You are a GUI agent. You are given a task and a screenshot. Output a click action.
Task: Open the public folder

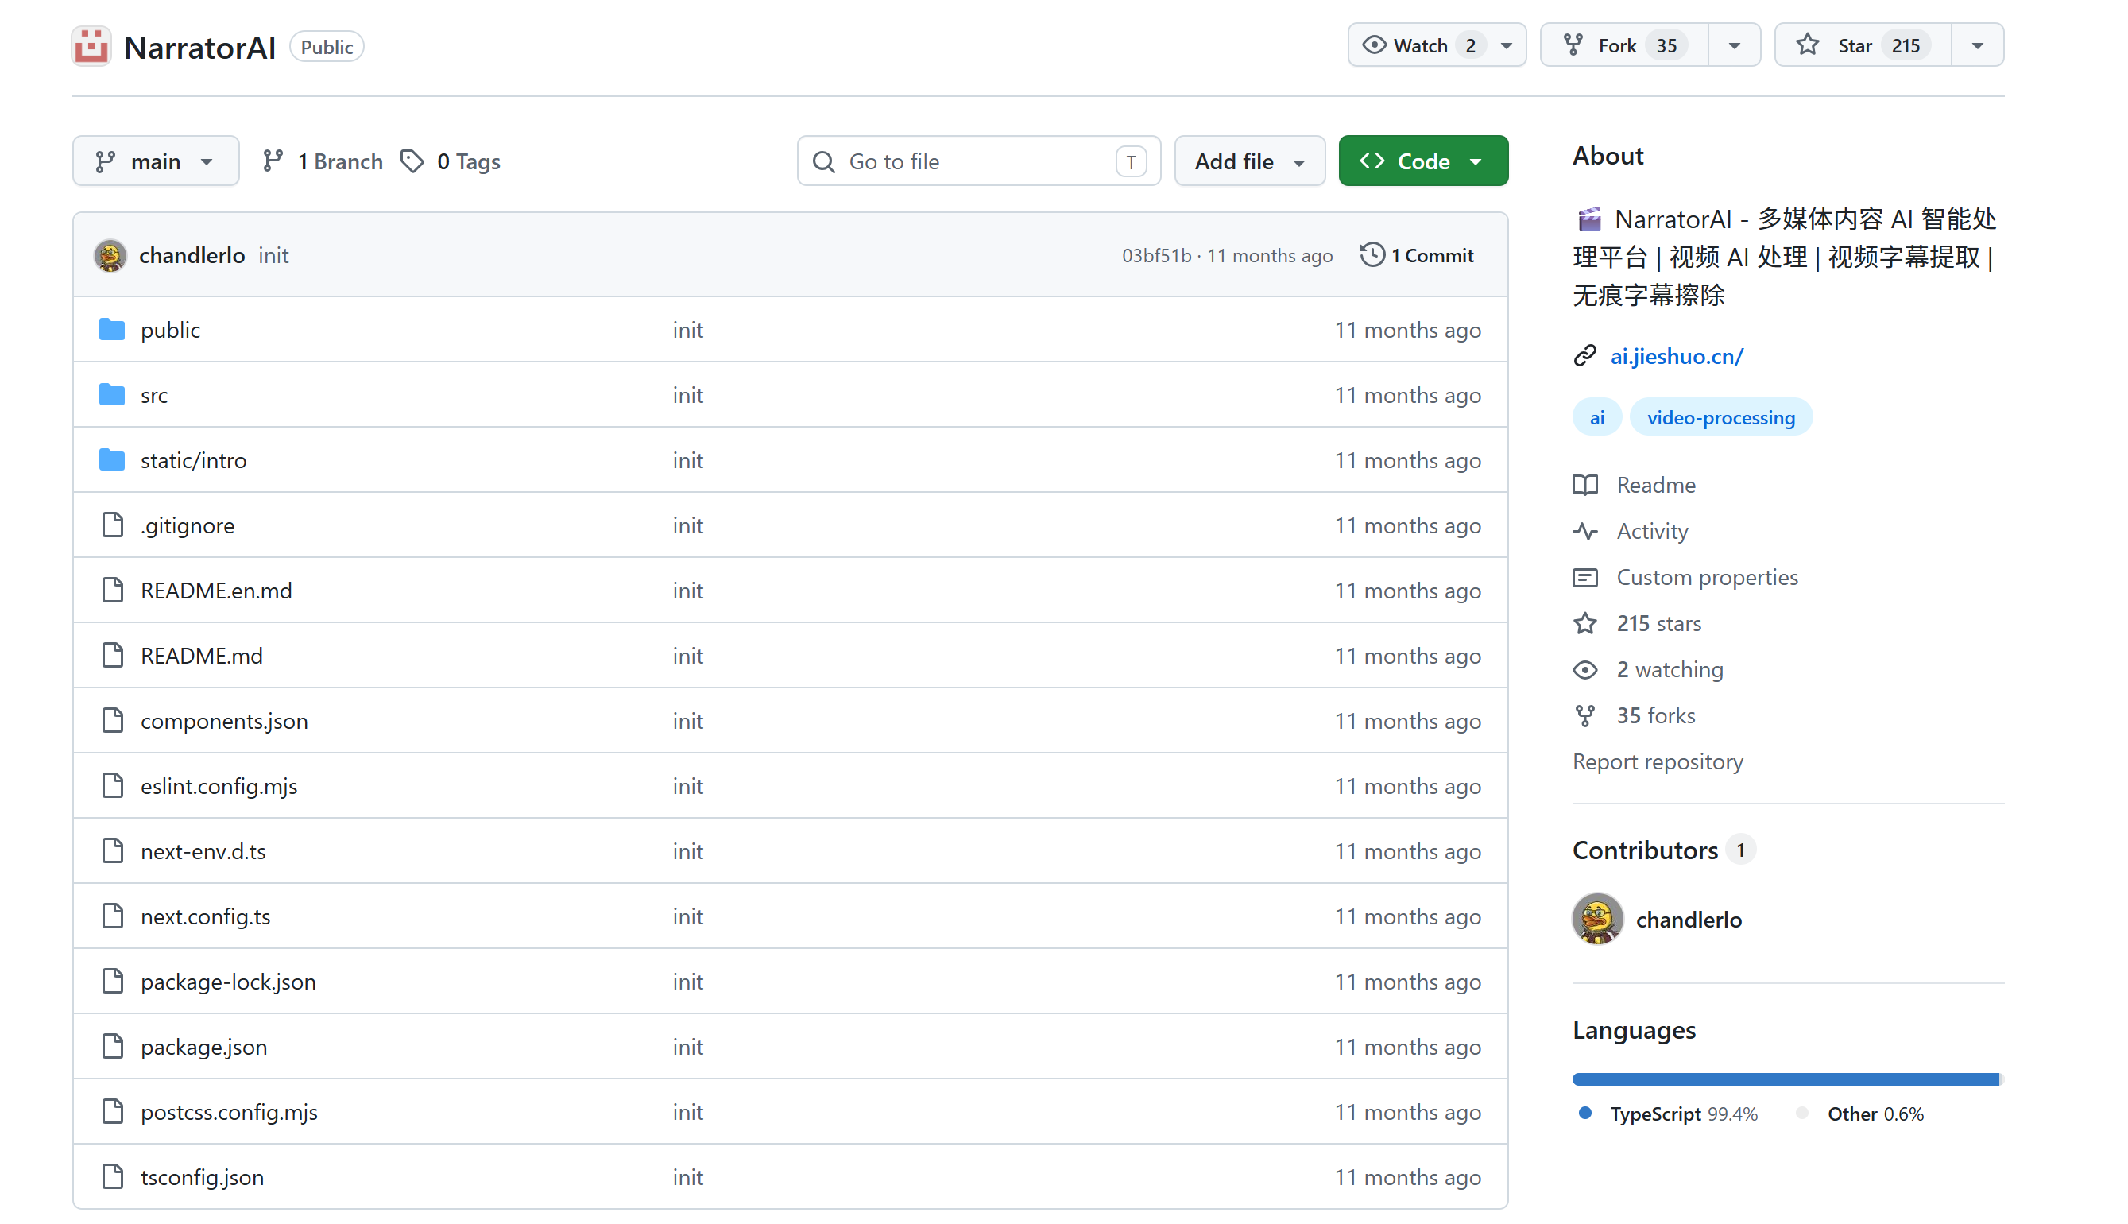pyautogui.click(x=170, y=330)
